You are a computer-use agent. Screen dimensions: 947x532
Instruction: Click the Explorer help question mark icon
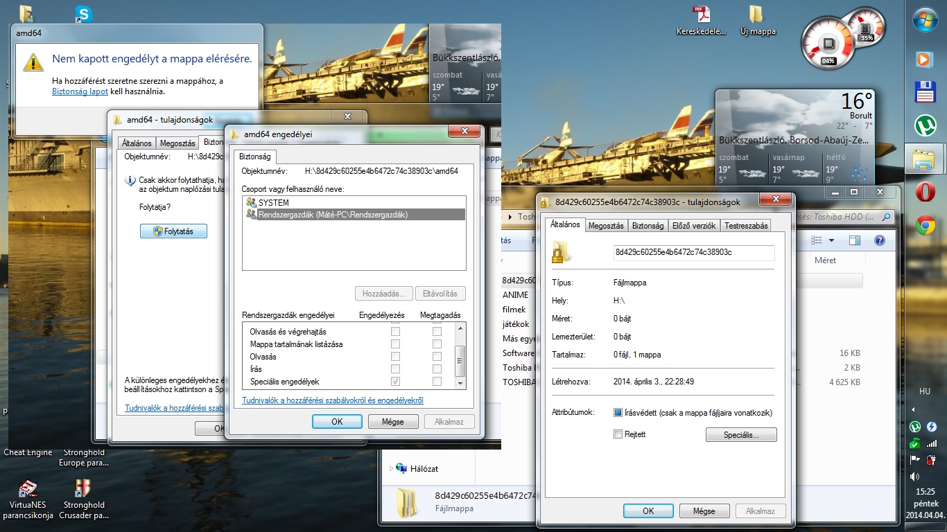tap(879, 240)
